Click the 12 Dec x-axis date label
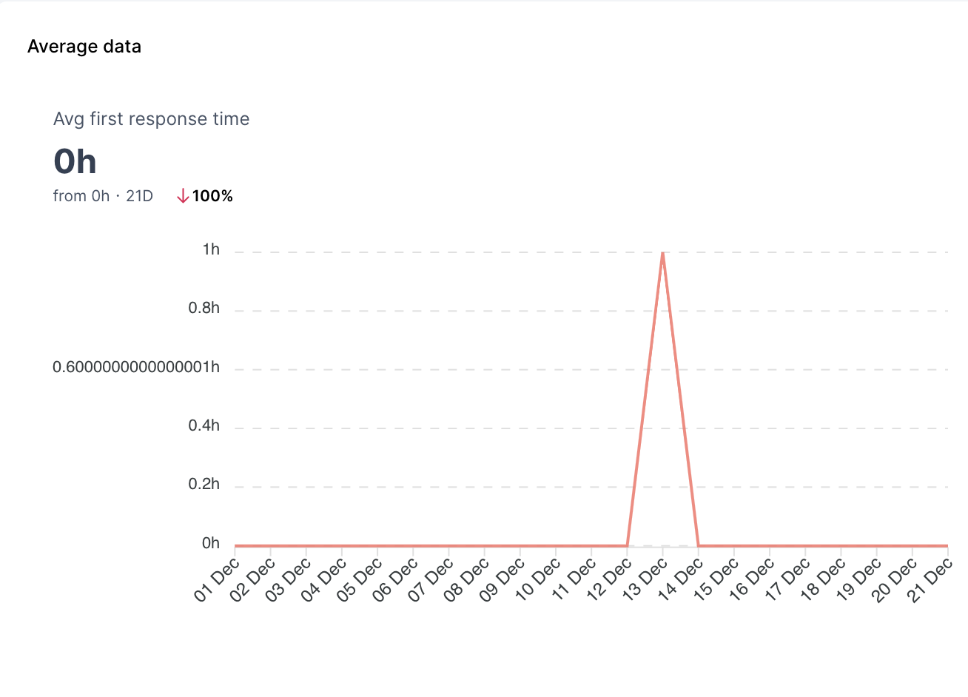968x697 pixels. pyautogui.click(x=609, y=579)
